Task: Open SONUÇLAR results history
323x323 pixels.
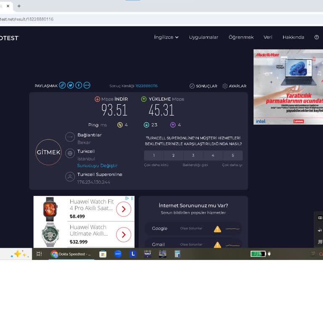Action: point(203,86)
